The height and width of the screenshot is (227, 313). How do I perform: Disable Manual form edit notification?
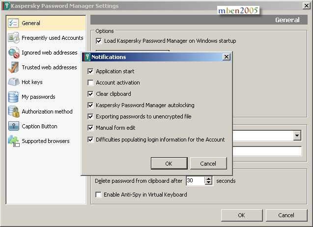[x=90, y=128]
